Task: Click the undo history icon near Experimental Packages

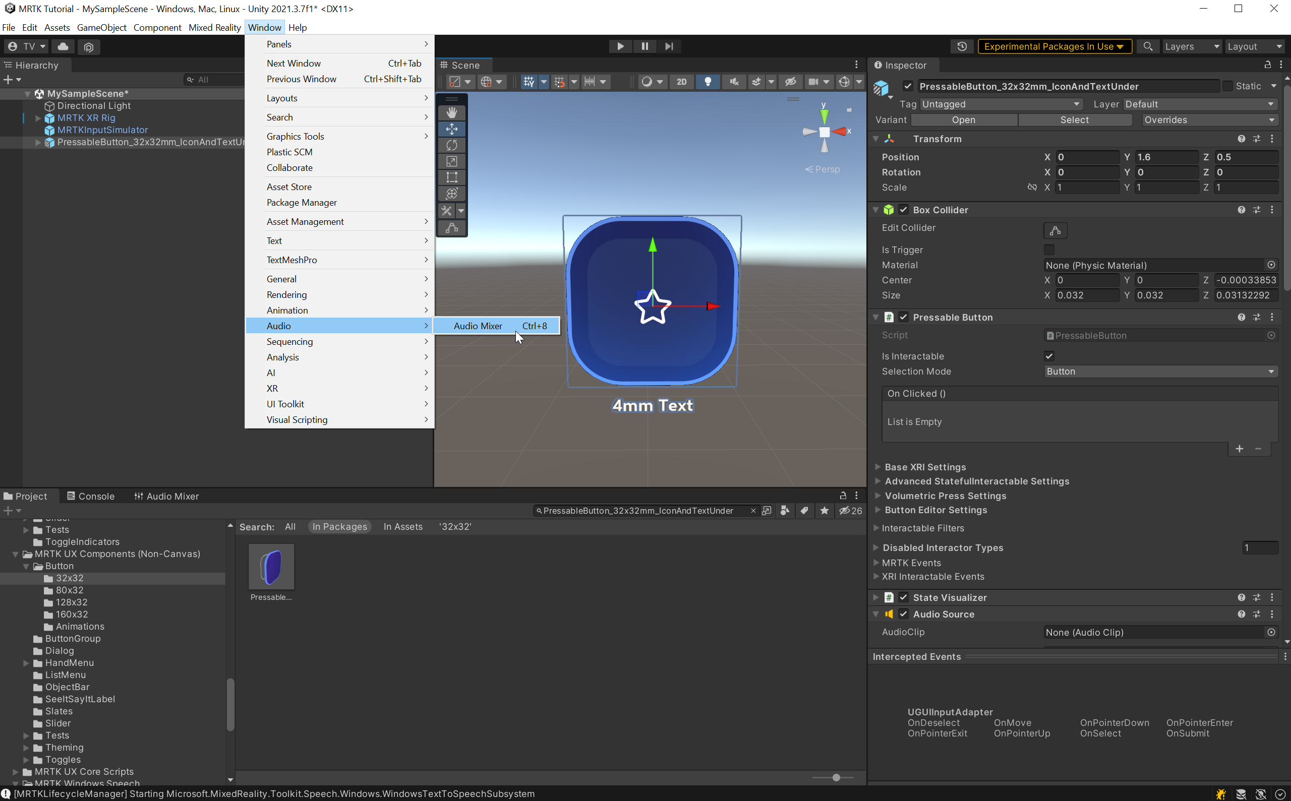Action: [x=962, y=46]
